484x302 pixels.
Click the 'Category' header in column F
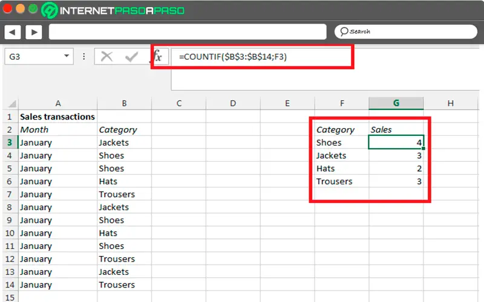(342, 130)
